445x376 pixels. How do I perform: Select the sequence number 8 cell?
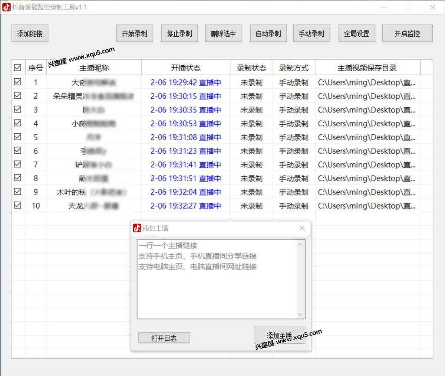coord(36,179)
